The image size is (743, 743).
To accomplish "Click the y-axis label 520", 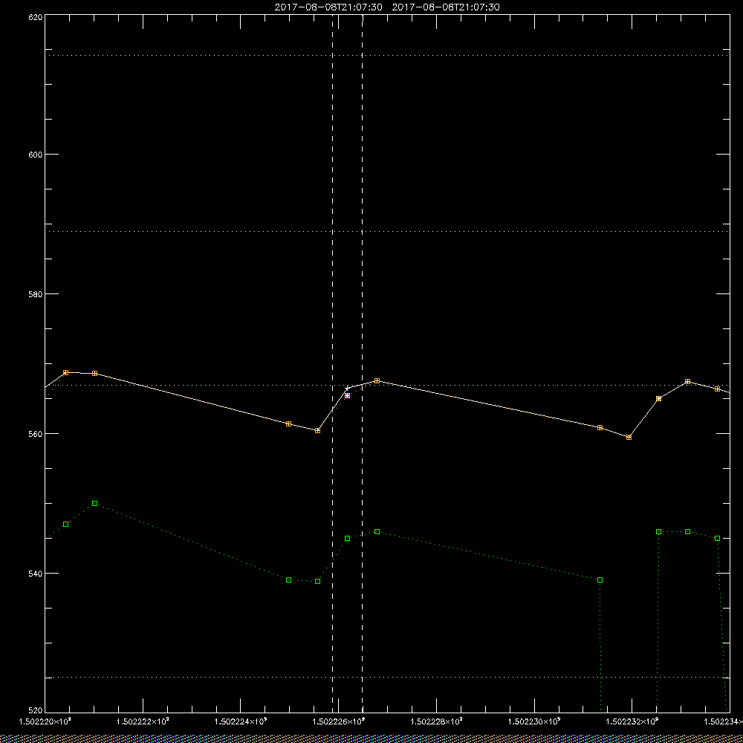I will pos(36,711).
